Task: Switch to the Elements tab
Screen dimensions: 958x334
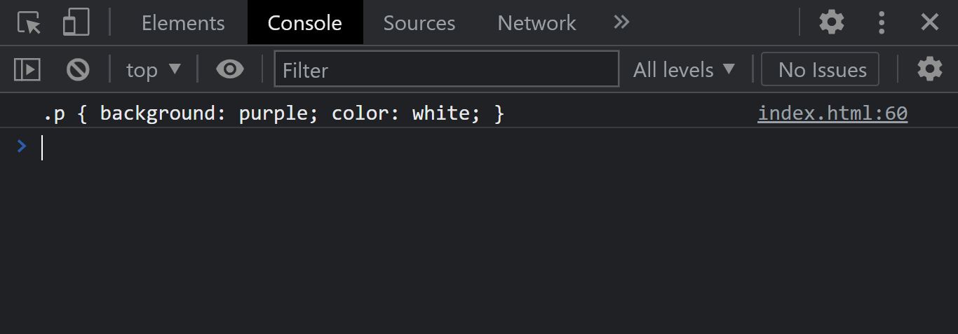Action: coord(183,23)
